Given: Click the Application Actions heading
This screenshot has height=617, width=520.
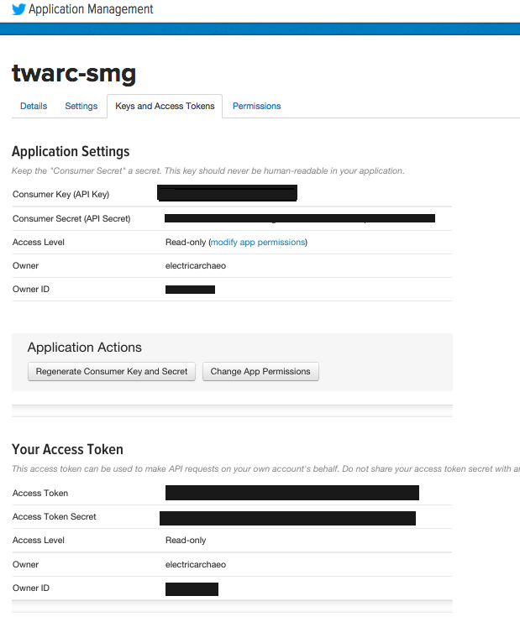Looking at the screenshot, I should [84, 348].
